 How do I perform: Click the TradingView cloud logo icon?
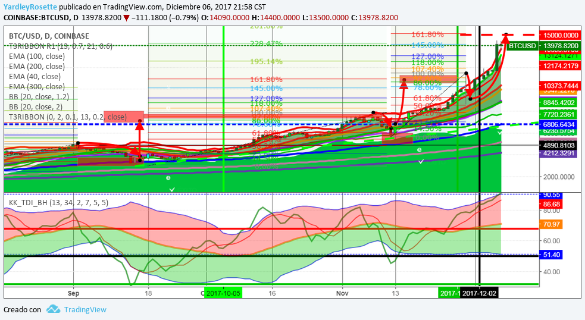[x=54, y=309]
